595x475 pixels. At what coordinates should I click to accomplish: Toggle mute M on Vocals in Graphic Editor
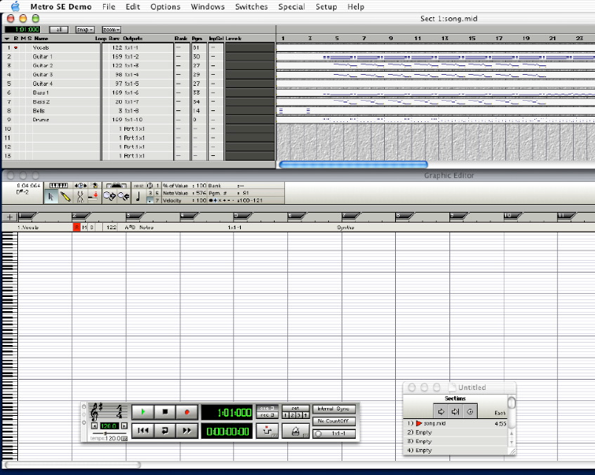pyautogui.click(x=84, y=227)
